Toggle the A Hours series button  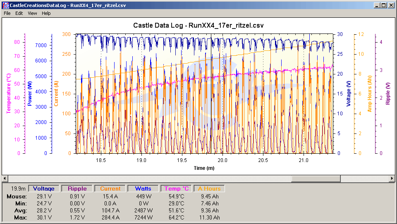point(209,188)
